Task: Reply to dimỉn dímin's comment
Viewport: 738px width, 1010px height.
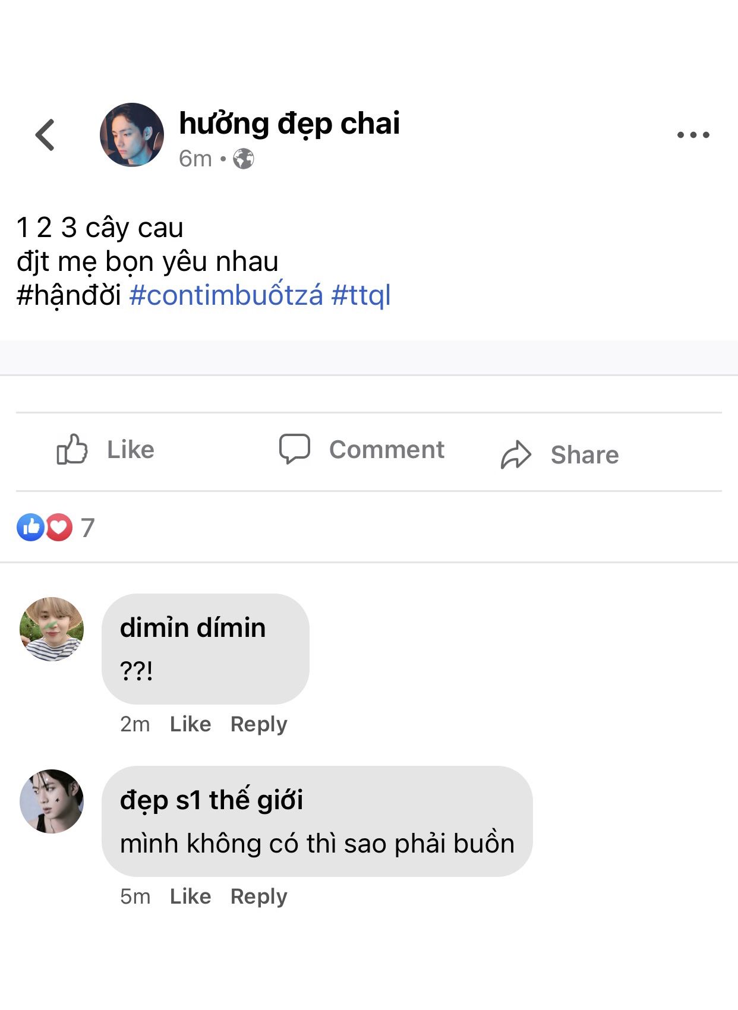Action: (x=258, y=724)
